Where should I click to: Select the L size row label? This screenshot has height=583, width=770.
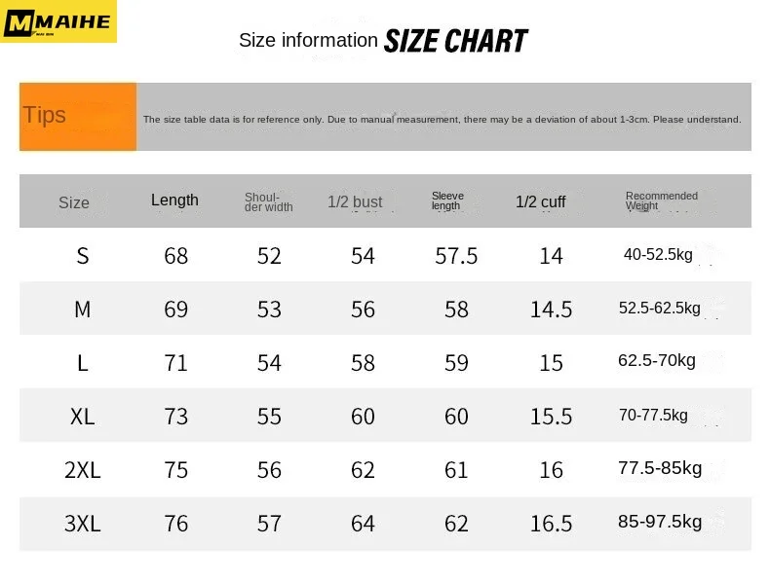click(83, 363)
